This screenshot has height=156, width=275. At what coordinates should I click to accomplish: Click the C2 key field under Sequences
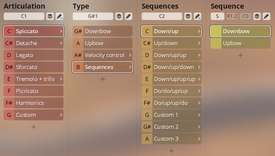tap(162, 16)
